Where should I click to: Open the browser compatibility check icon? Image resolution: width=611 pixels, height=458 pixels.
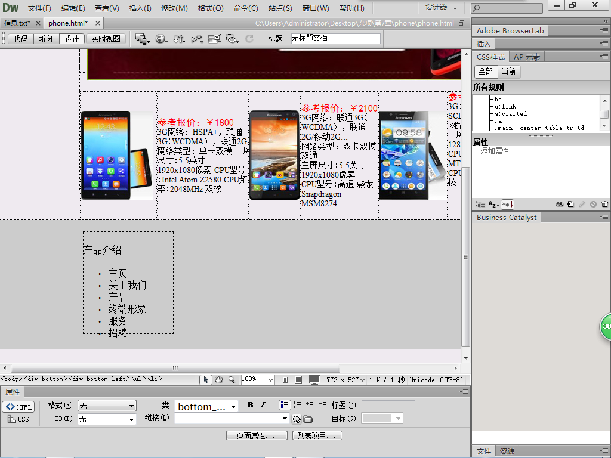(x=214, y=39)
